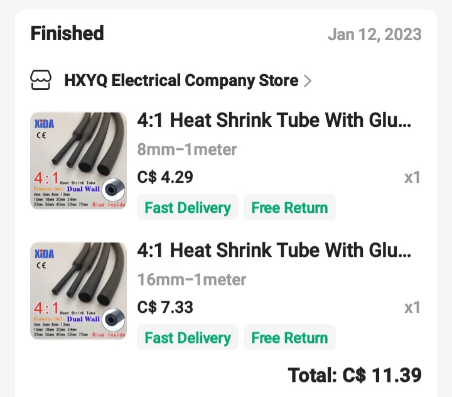452x397 pixels.
Task: Click Free Return tag on 16mm item
Action: tap(289, 338)
